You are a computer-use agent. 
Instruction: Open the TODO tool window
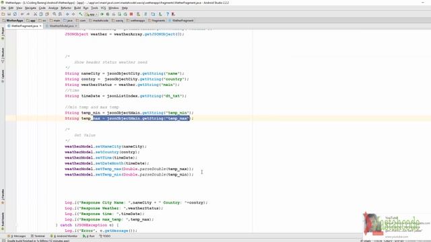point(105,236)
